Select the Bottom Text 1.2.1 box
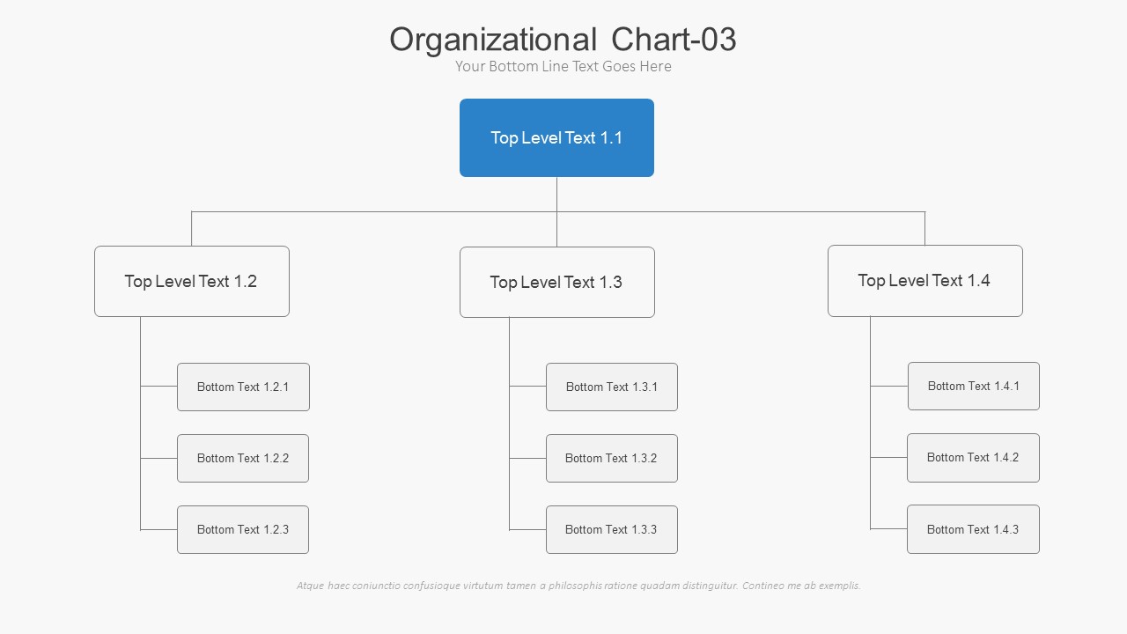This screenshot has height=634, width=1127. 243,387
